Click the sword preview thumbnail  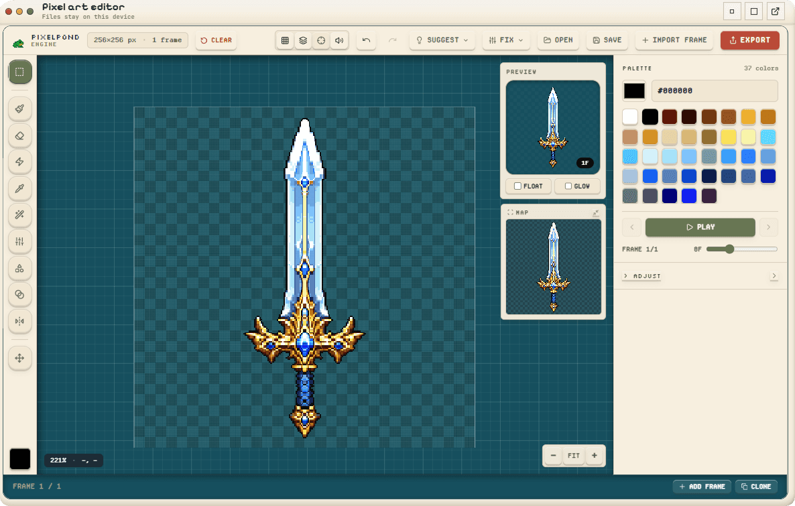click(x=552, y=127)
